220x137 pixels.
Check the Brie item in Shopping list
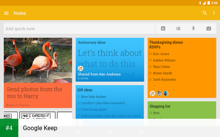point(150,113)
